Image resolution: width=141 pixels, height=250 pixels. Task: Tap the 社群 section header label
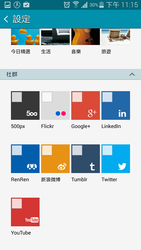tap(12, 74)
